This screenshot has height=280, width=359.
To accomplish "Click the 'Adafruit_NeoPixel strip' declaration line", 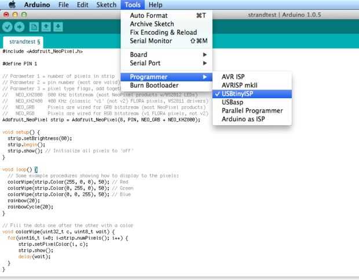I will point(101,120).
